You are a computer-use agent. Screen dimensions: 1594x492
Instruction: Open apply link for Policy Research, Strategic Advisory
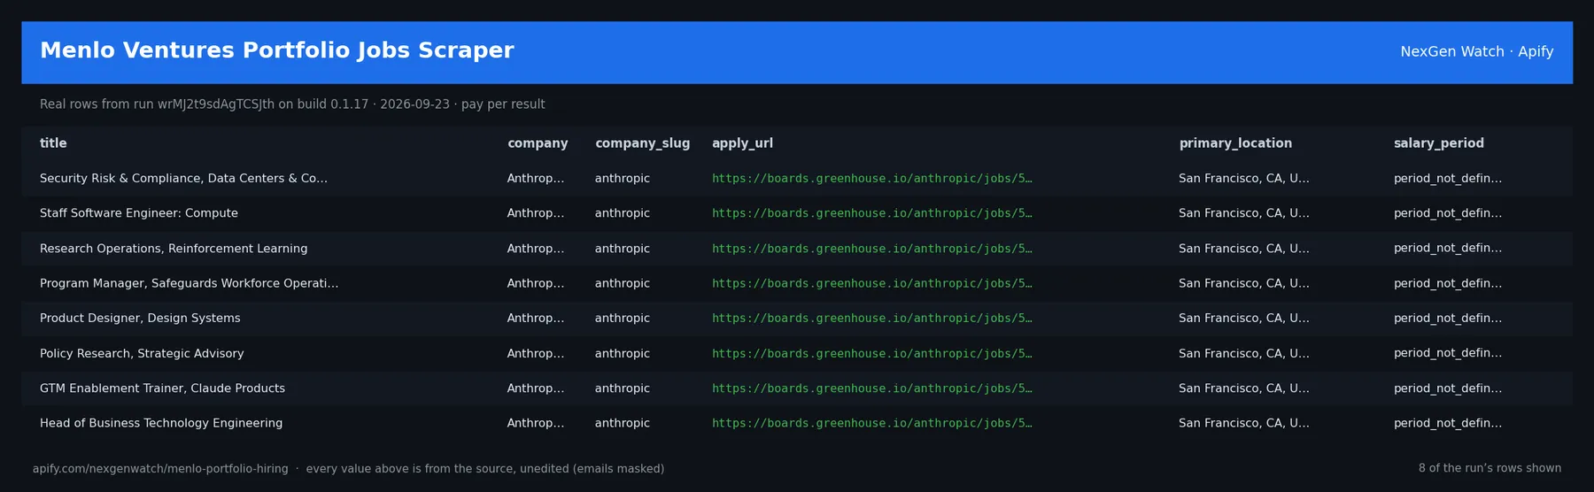871,353
